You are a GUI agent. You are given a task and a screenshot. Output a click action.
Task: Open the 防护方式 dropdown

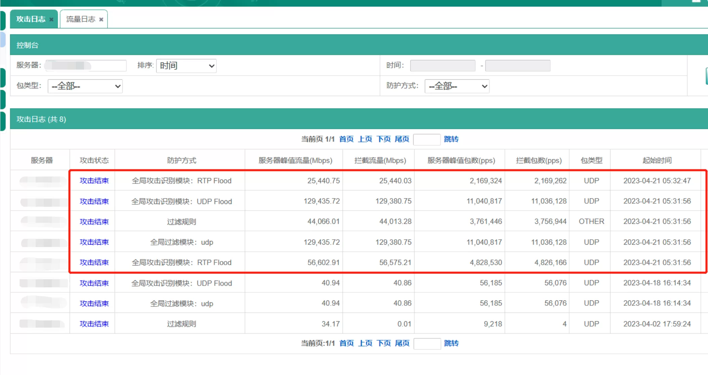(x=457, y=86)
